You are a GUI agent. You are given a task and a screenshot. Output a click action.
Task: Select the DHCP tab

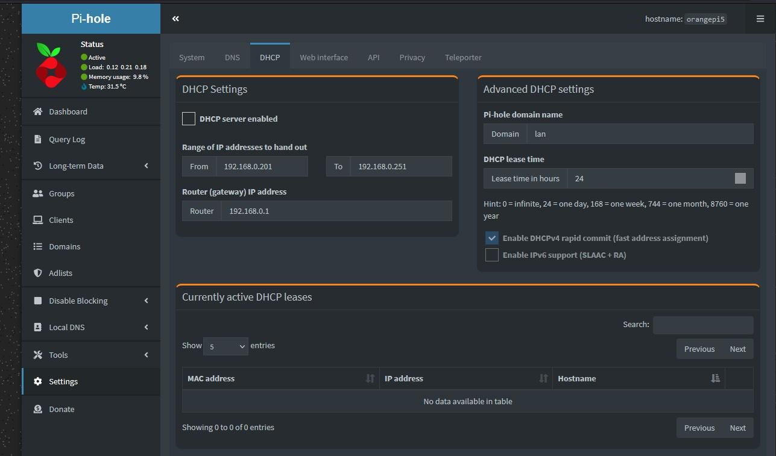[x=270, y=57]
